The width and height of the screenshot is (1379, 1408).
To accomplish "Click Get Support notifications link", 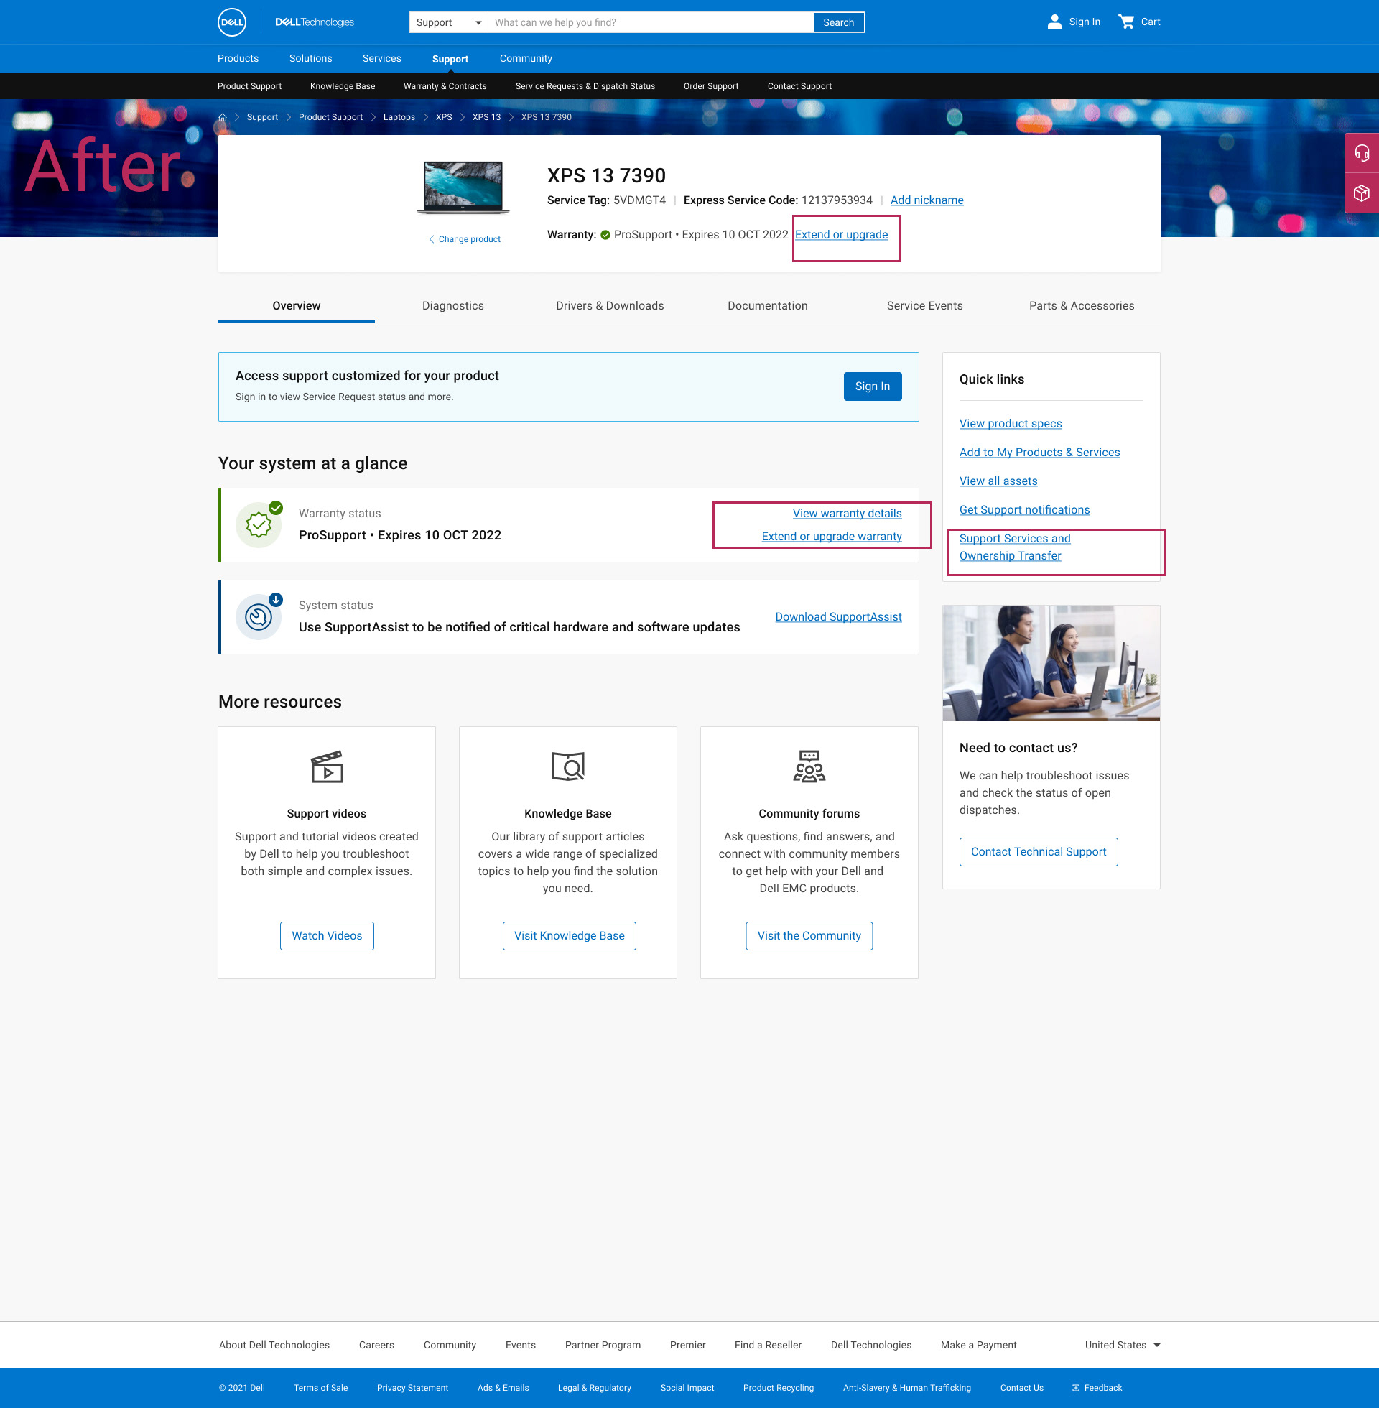I will tap(1025, 510).
